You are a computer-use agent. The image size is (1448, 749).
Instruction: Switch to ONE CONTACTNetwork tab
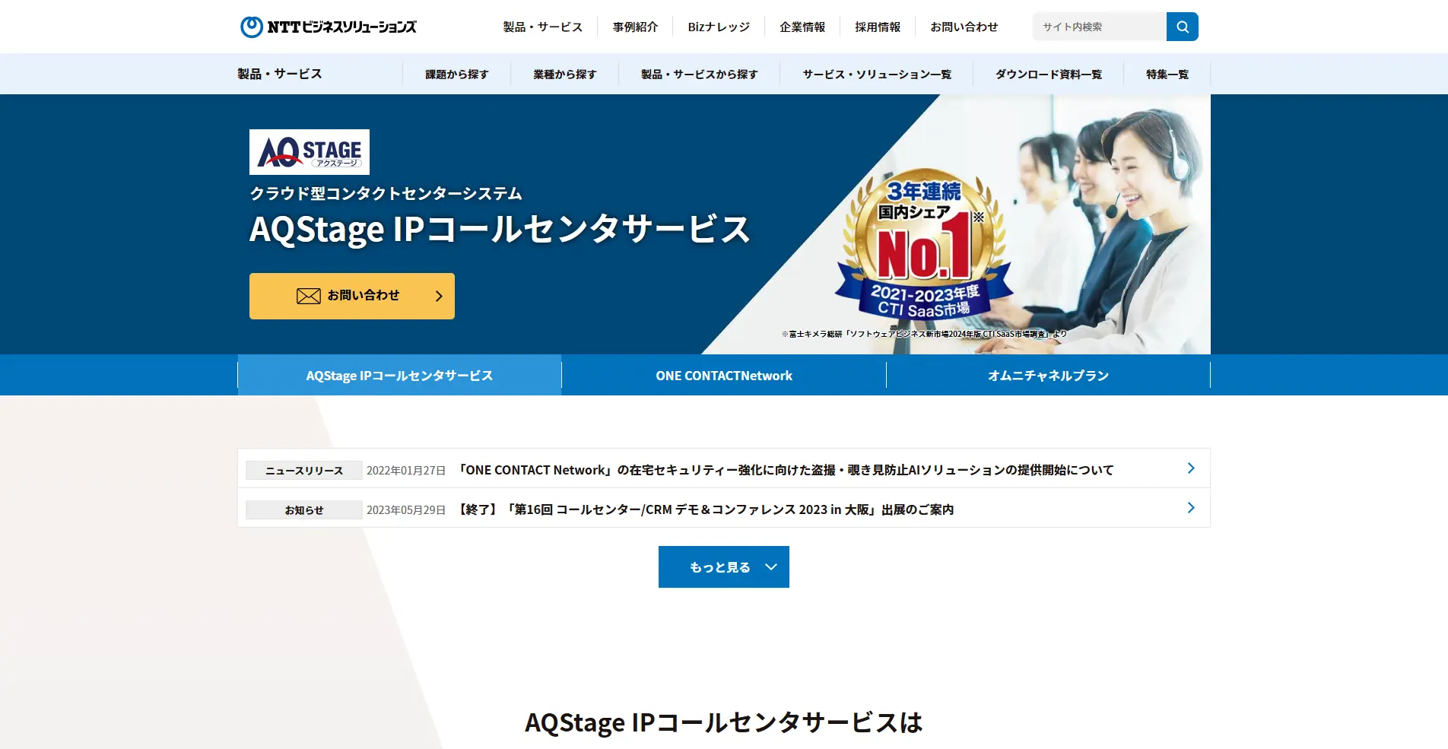pos(724,375)
